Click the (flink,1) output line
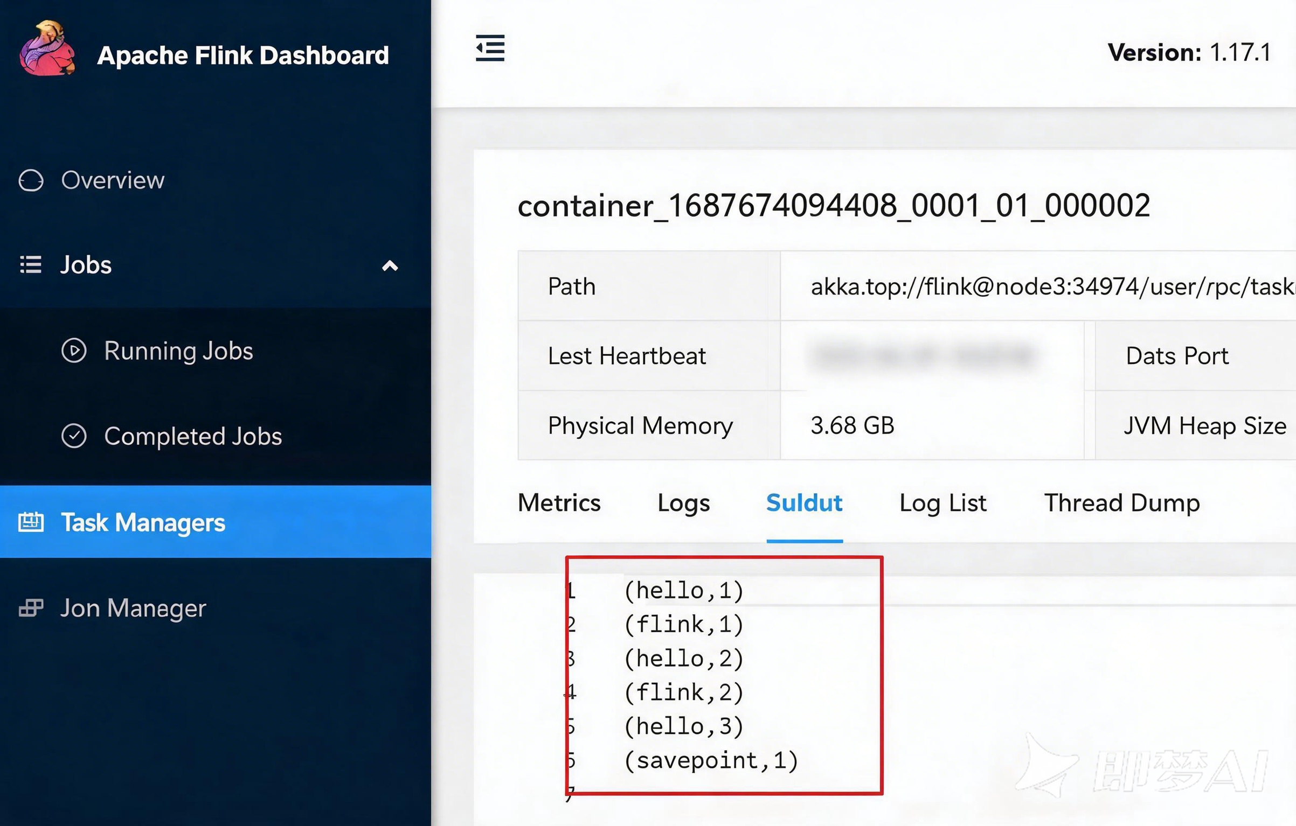Viewport: 1296px width, 826px height. pos(684,625)
